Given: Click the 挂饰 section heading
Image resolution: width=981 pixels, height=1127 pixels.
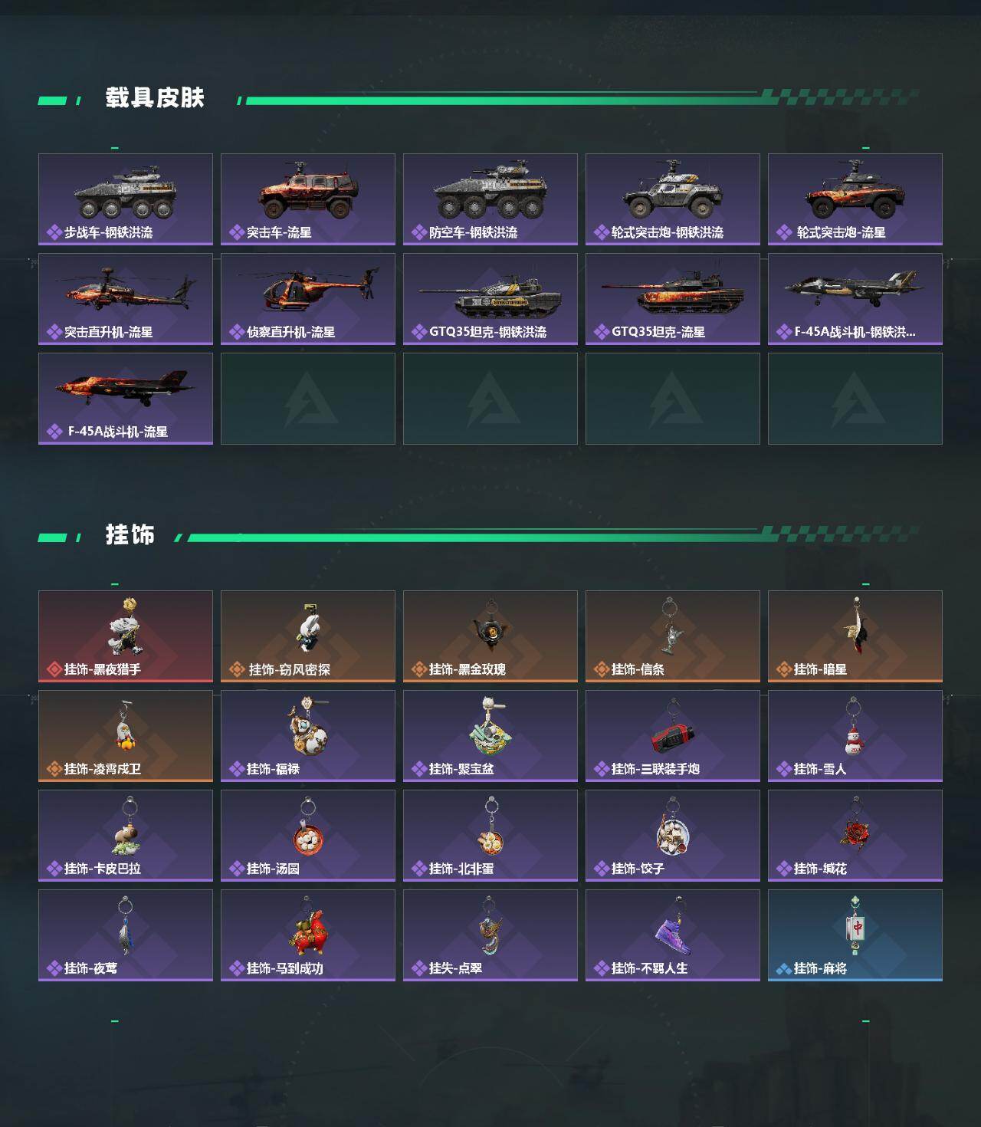Looking at the screenshot, I should coord(130,534).
